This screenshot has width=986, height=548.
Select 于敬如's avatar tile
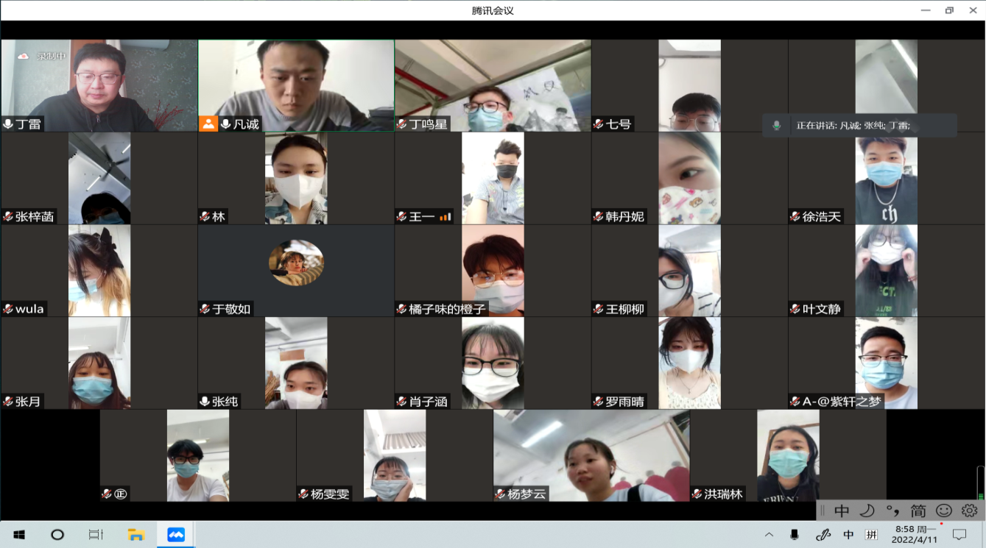(296, 263)
